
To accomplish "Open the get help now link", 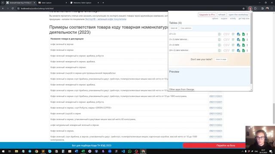I will 244,18.
